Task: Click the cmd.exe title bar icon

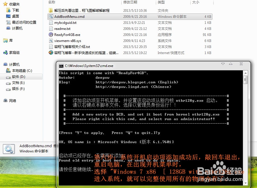Action: point(61,66)
